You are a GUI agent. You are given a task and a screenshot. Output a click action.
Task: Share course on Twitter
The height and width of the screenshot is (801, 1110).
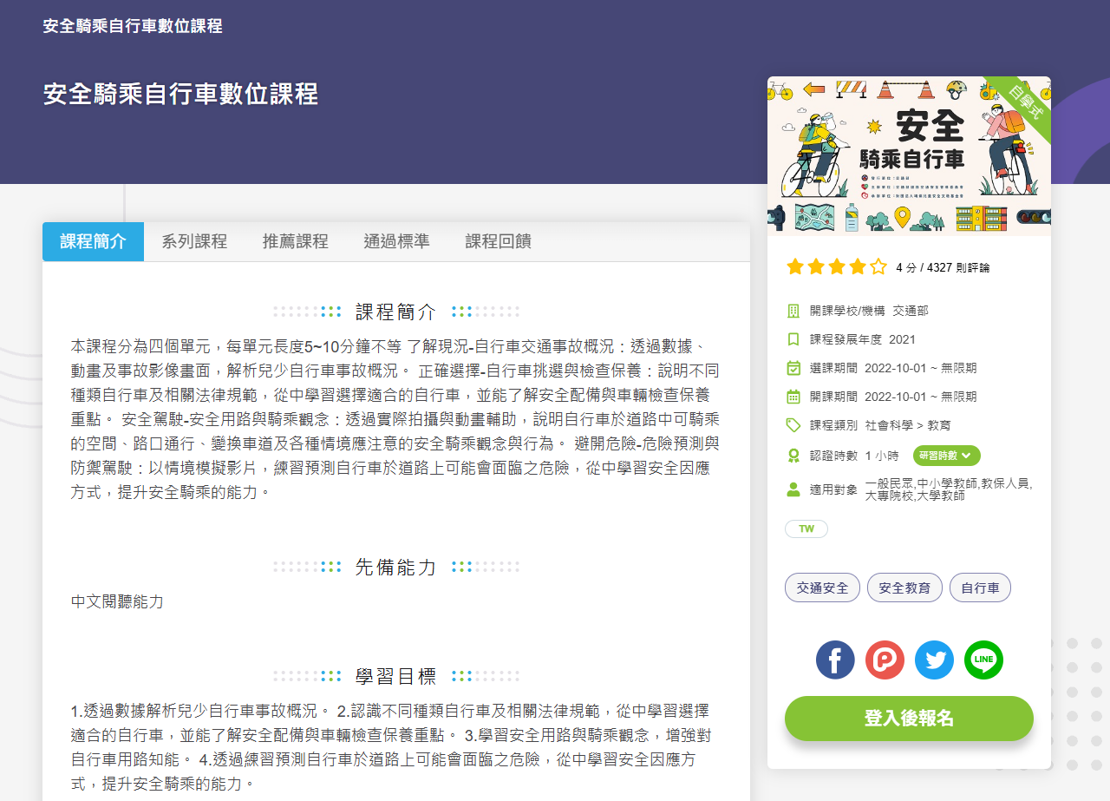point(934,660)
